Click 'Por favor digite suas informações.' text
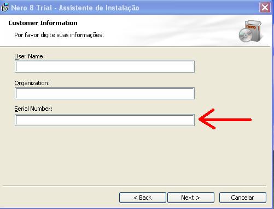 click(59, 35)
